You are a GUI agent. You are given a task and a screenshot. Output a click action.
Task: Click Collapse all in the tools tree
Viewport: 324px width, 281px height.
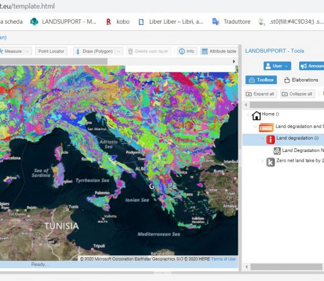coord(297,94)
